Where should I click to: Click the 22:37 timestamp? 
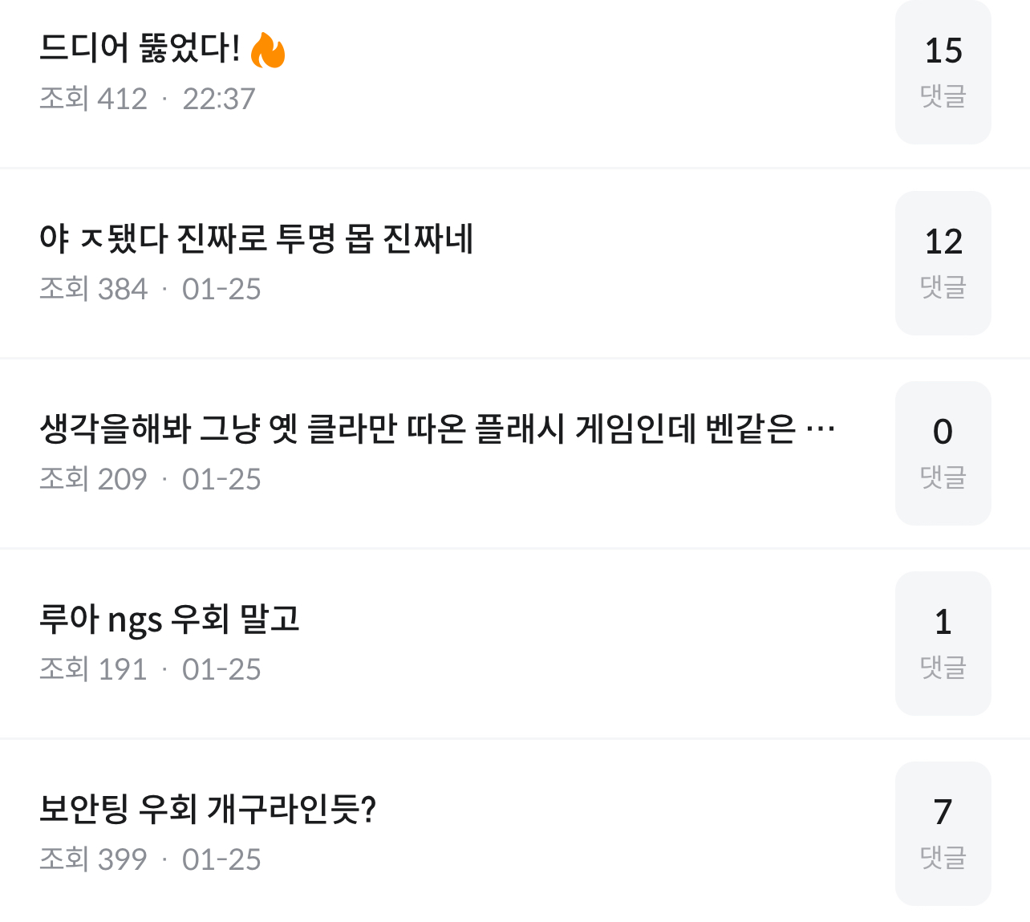pos(218,99)
